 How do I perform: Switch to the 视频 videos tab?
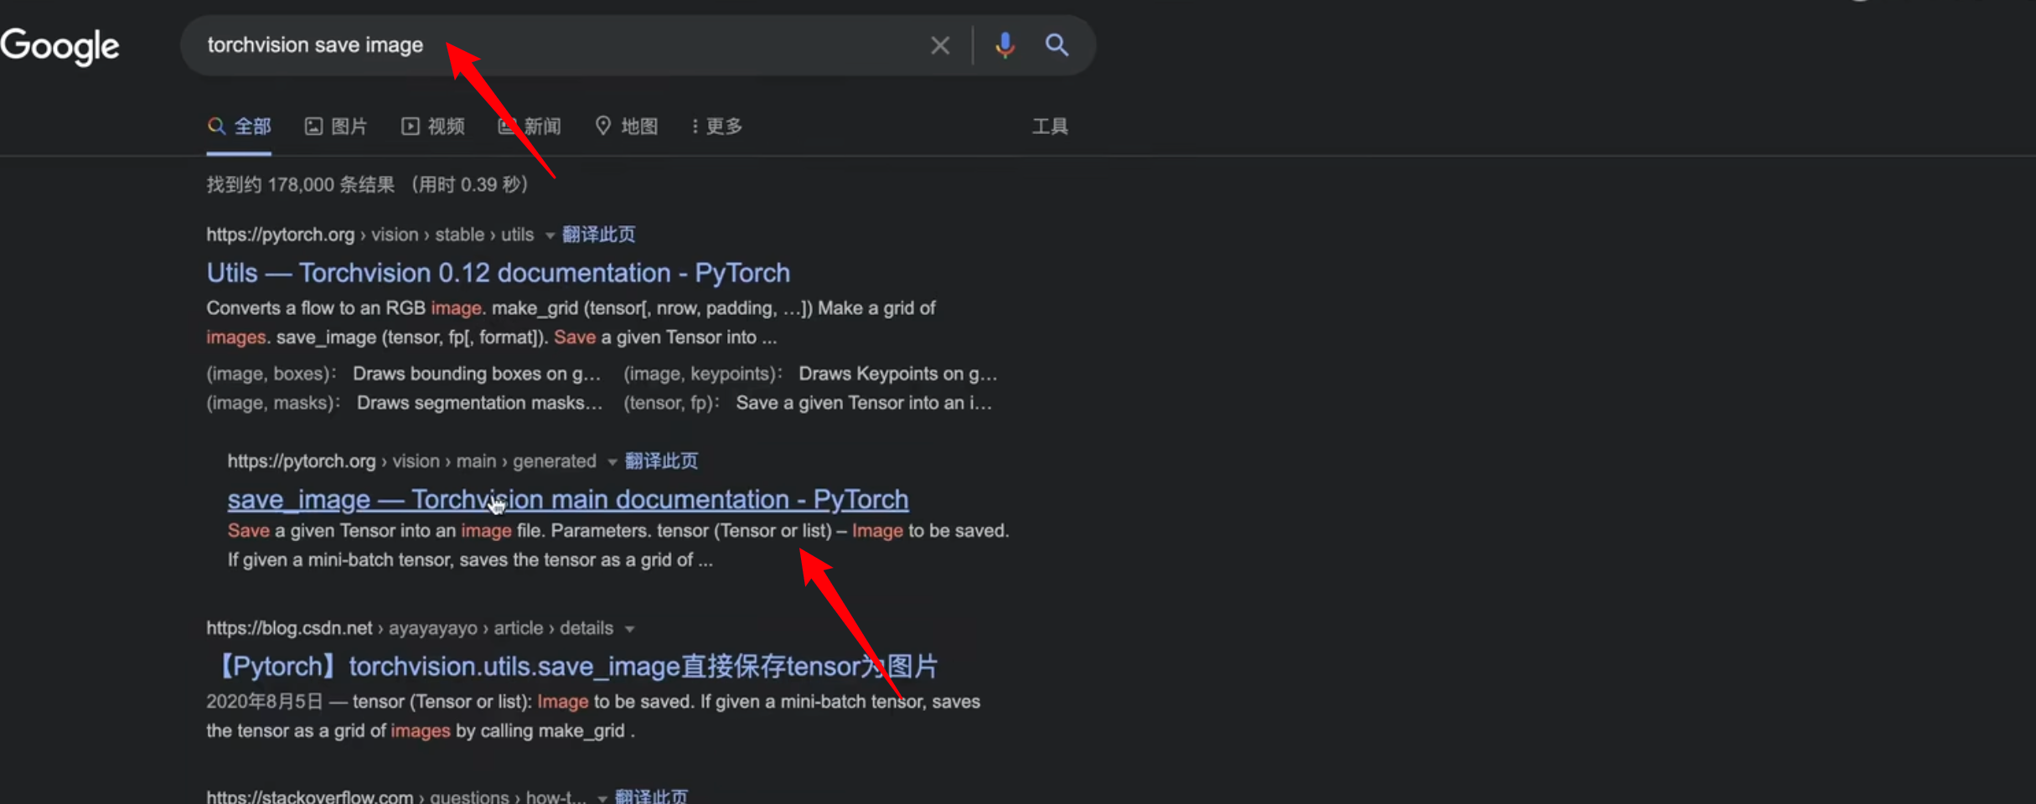[x=433, y=126]
